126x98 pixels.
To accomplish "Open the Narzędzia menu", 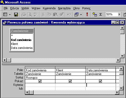I will pos(64,8).
